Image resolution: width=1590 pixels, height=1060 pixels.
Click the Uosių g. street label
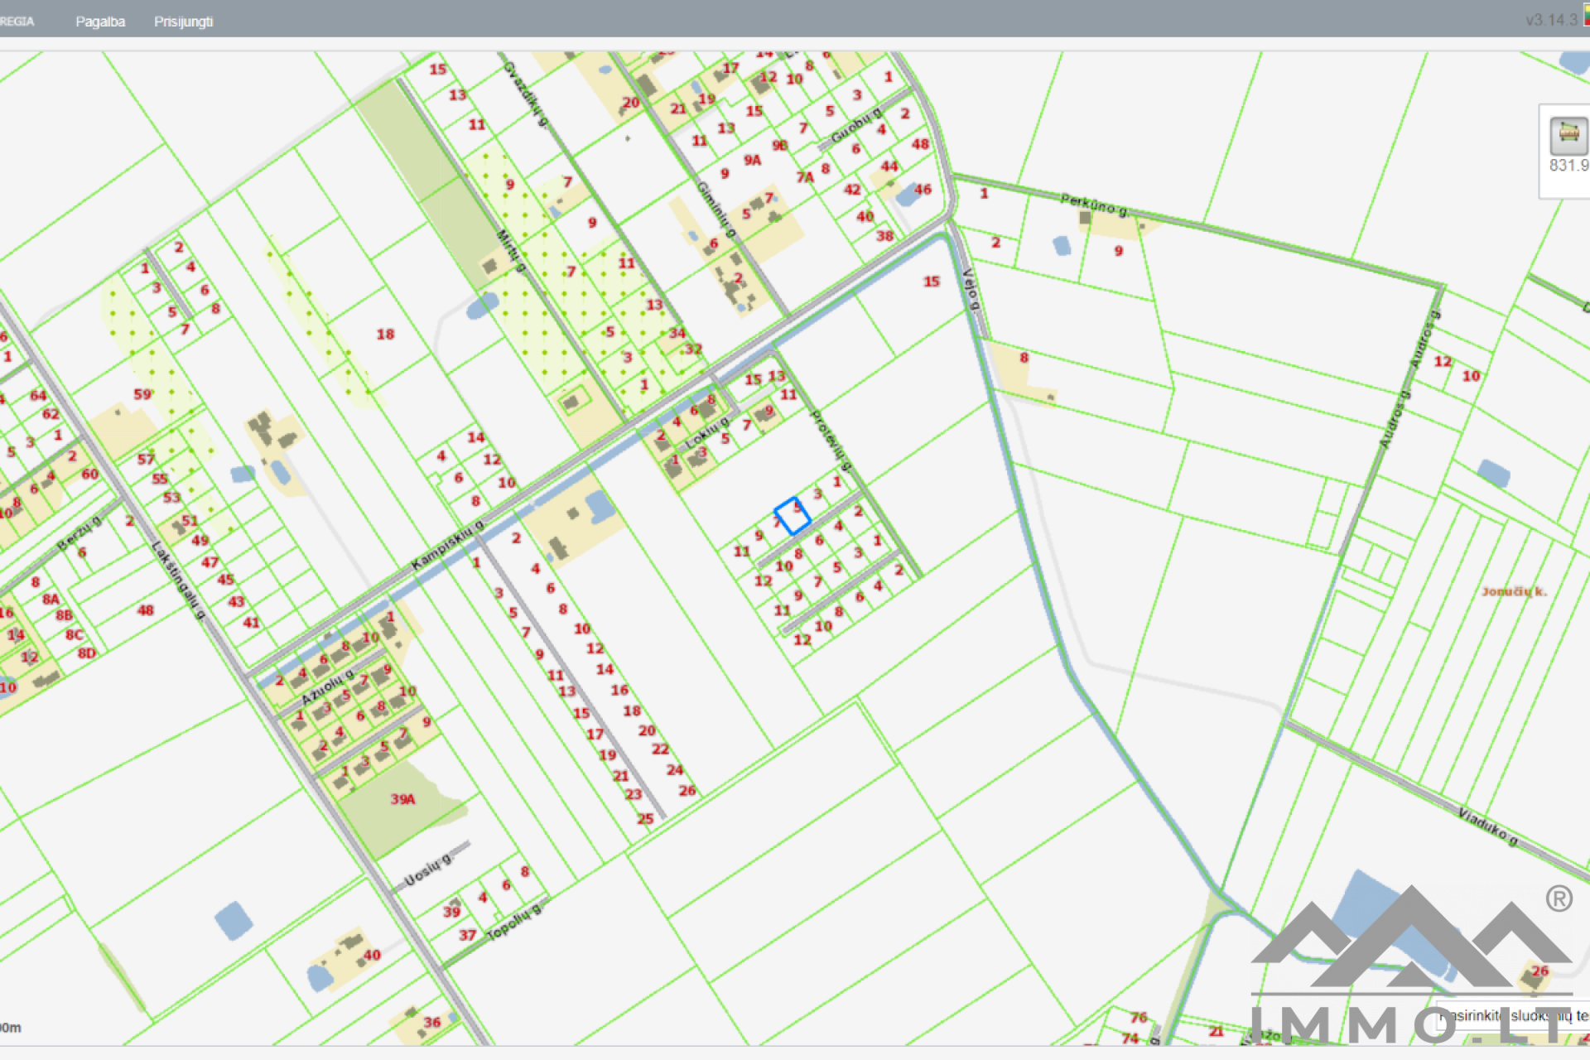click(427, 870)
